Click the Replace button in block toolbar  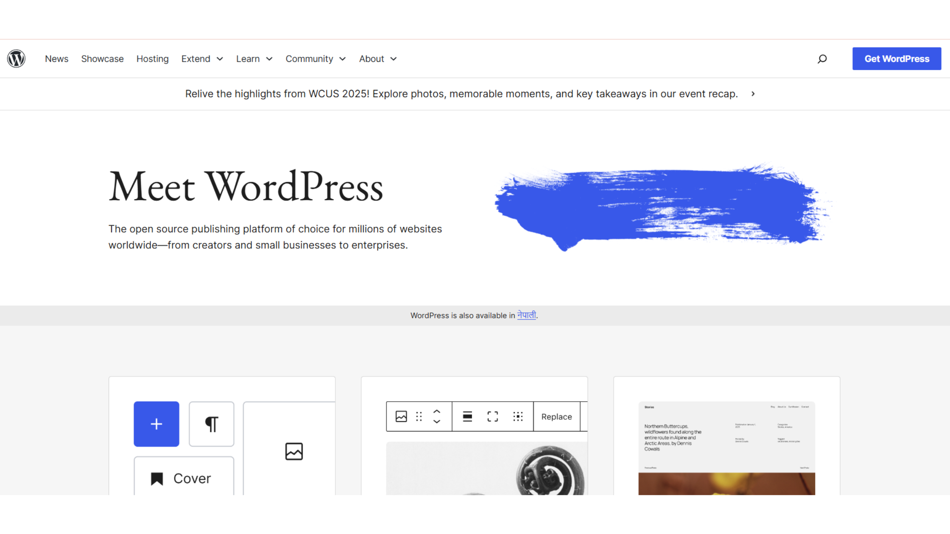[x=556, y=417]
